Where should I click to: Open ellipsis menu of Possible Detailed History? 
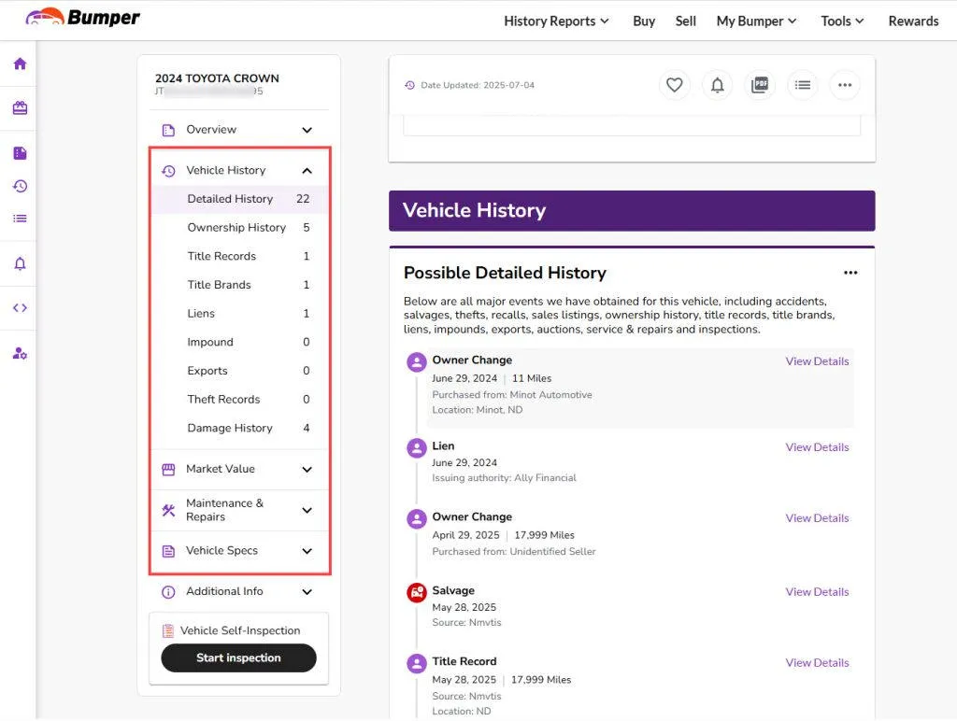pyautogui.click(x=850, y=273)
